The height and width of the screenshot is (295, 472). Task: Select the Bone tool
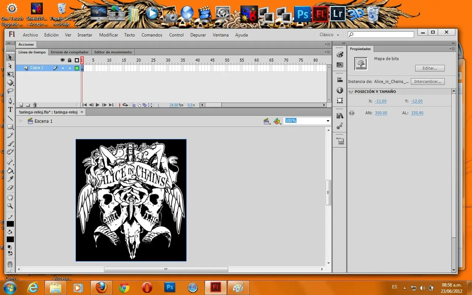click(10, 162)
